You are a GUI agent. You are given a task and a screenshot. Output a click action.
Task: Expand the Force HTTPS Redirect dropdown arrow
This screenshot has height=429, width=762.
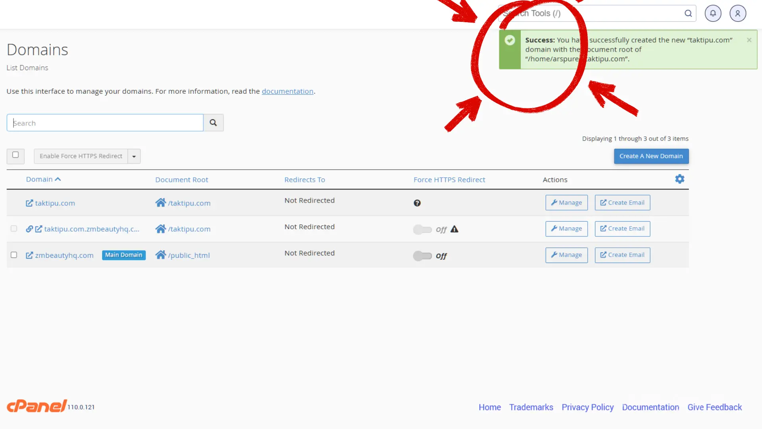(x=134, y=156)
